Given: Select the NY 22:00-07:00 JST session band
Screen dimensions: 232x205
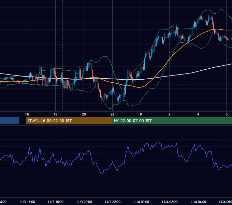Looking at the screenshot, I should coord(172,121).
